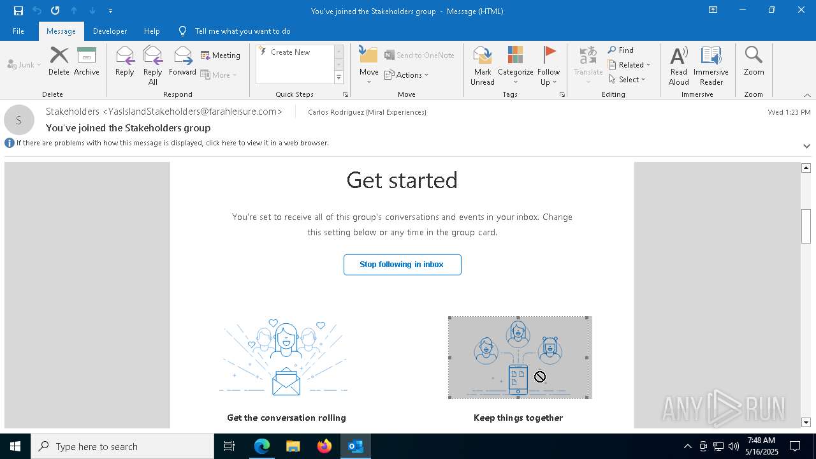Go to Previous Item up arrow
The image size is (816, 459).
pos(74,11)
